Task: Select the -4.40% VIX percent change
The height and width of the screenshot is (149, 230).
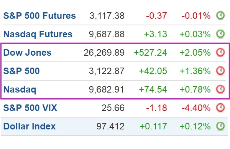Action: [196, 108]
